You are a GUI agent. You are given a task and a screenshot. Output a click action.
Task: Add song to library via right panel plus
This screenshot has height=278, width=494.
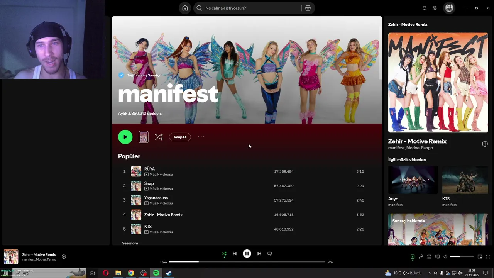point(485,144)
